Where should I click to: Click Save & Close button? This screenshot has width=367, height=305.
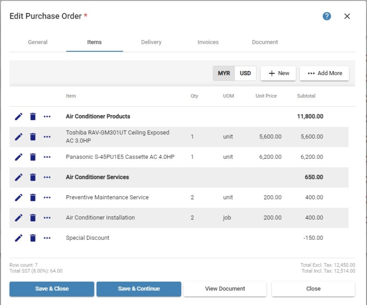coord(52,289)
